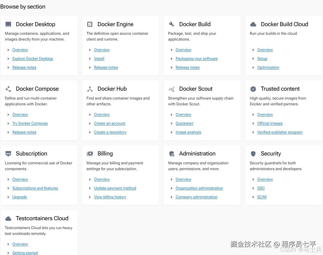This screenshot has width=323, height=255.
Task: Expand the chevron beside Overview under Docker Desktop
Action: pyautogui.click(x=8, y=50)
